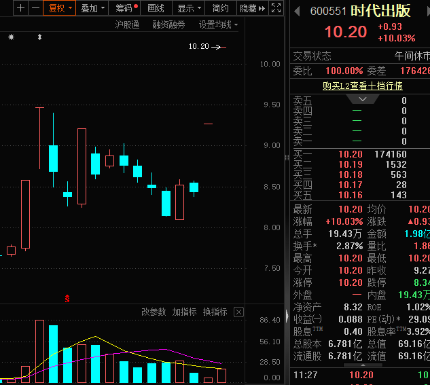The height and width of the screenshot is (385, 430).
Task: Click the tallest red volume bar
Action: [40, 351]
